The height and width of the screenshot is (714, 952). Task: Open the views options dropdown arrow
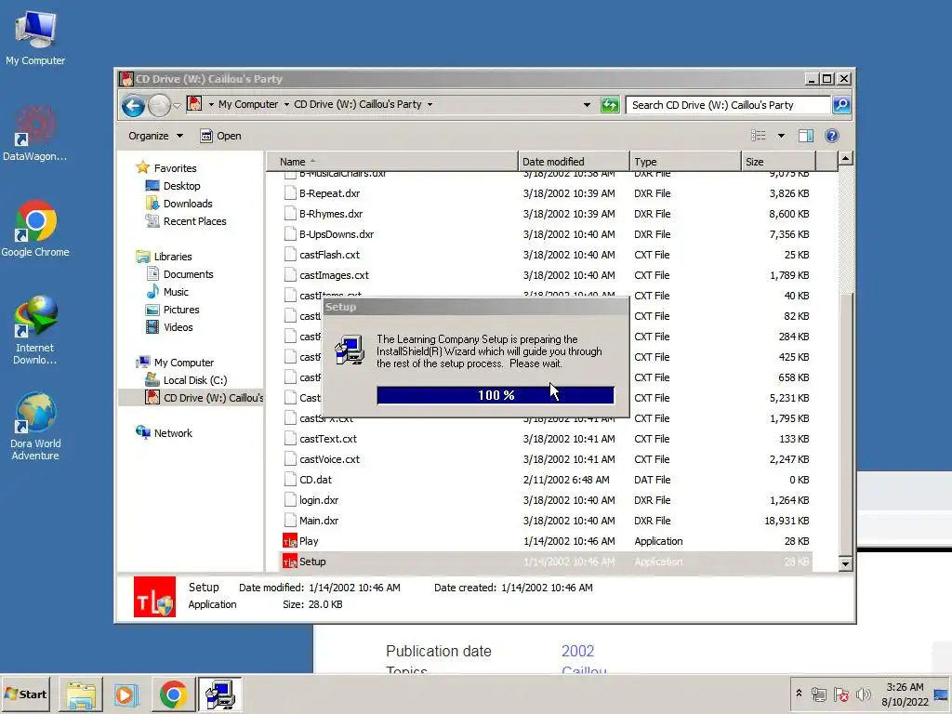pyautogui.click(x=781, y=136)
